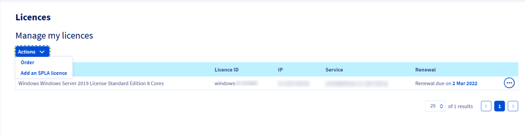Screen dimensions: 525x137
Task: Choose Order from the Actions menu
Action: (27, 63)
